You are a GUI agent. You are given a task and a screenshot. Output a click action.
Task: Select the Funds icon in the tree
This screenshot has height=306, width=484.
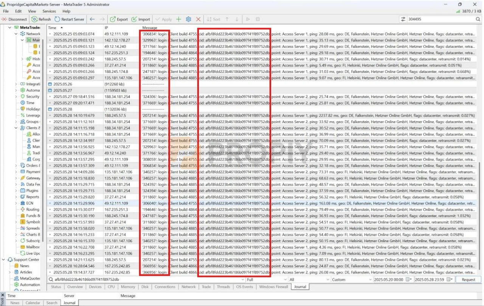(x=23, y=215)
